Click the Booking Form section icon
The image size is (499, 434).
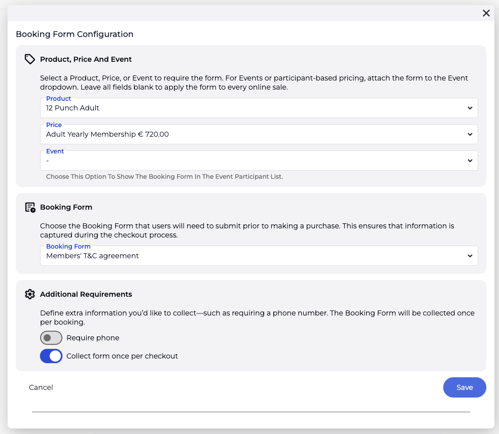(x=30, y=207)
